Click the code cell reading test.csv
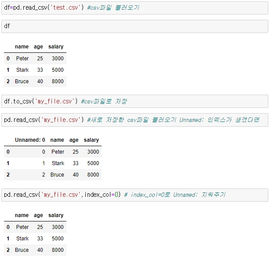This screenshot has height=258, width=270. 135,8
